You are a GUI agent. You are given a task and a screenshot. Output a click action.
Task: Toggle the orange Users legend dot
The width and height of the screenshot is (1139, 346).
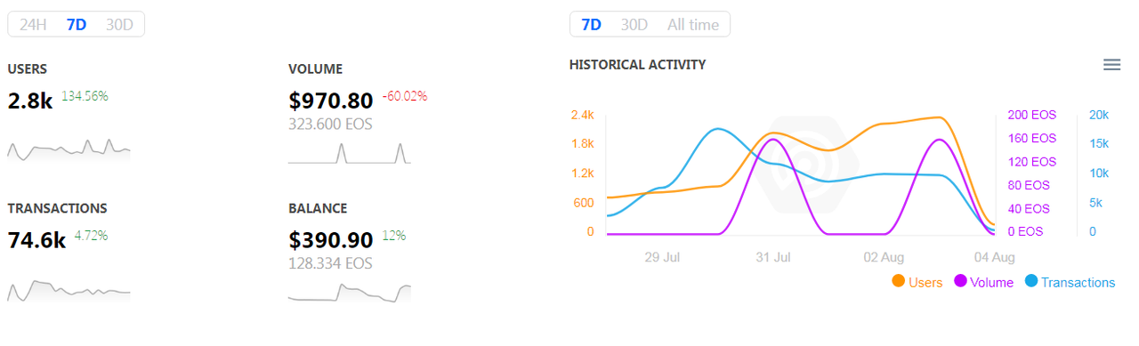(x=898, y=281)
